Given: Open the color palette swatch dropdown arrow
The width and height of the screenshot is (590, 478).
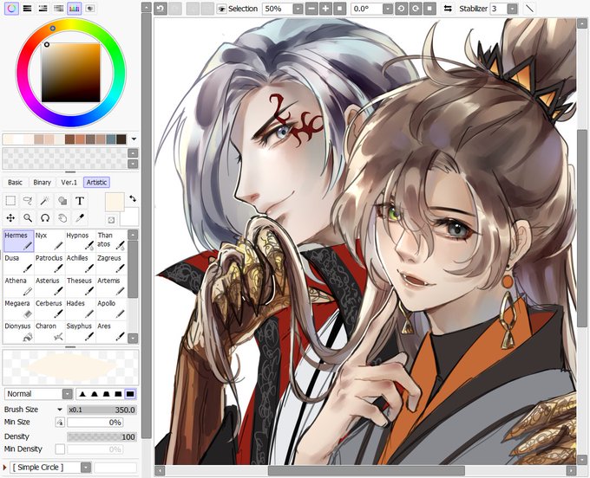Looking at the screenshot, I should tap(134, 139).
